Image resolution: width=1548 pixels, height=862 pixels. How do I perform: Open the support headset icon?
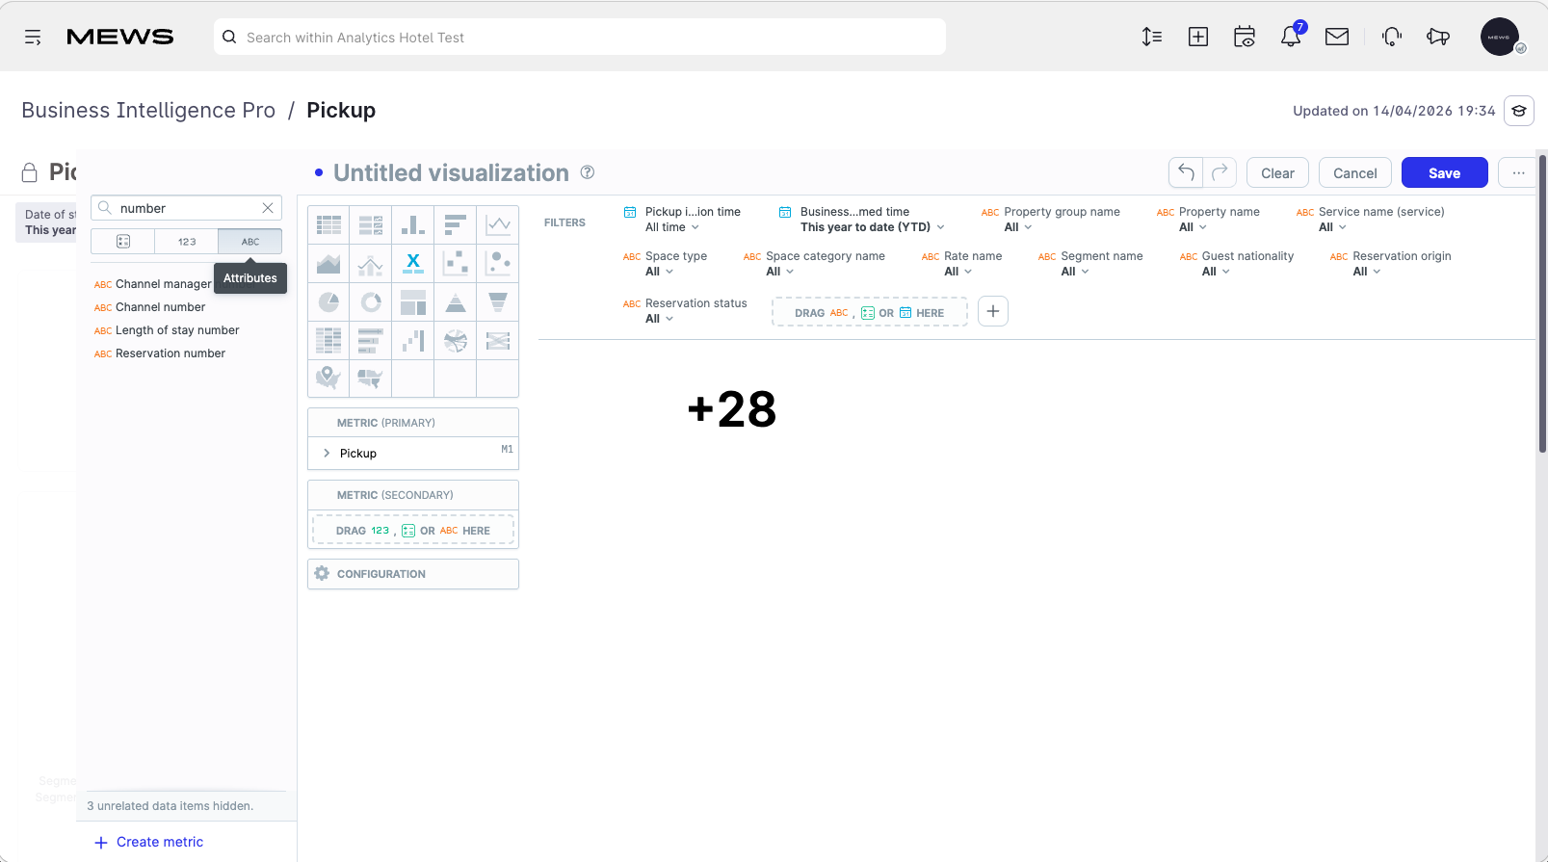pos(1392,37)
